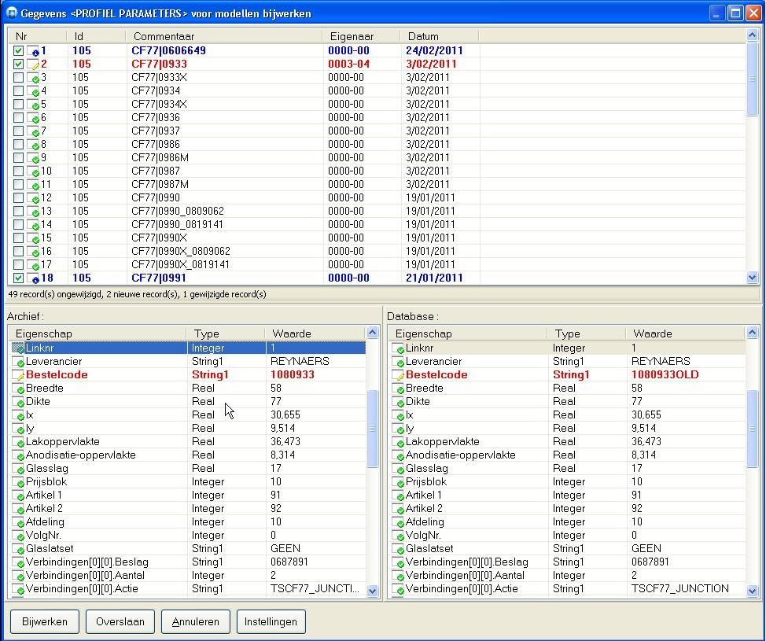Select Linknr row in Archief
The image size is (766, 641).
pos(188,348)
